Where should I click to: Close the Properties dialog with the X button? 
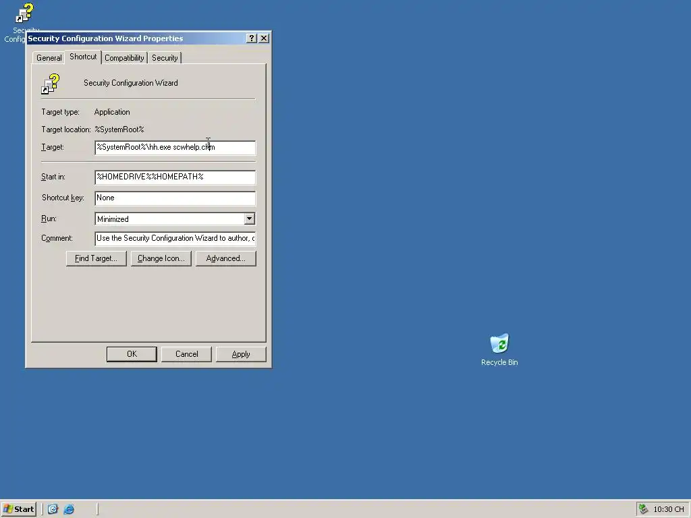(x=264, y=38)
